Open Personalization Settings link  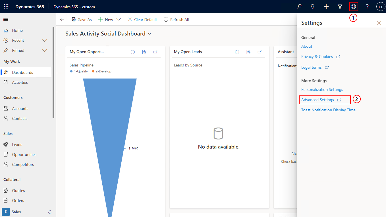tap(322, 89)
